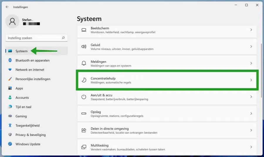This screenshot has height=157, width=264.
Task: Click the Tijd en taal globe icon
Action: coord(10,107)
